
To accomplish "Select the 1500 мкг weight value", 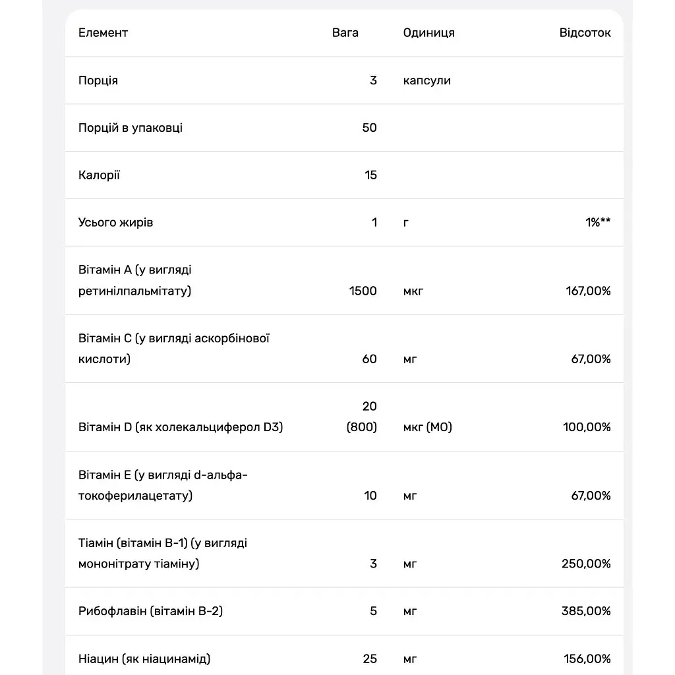I will pos(363,291).
